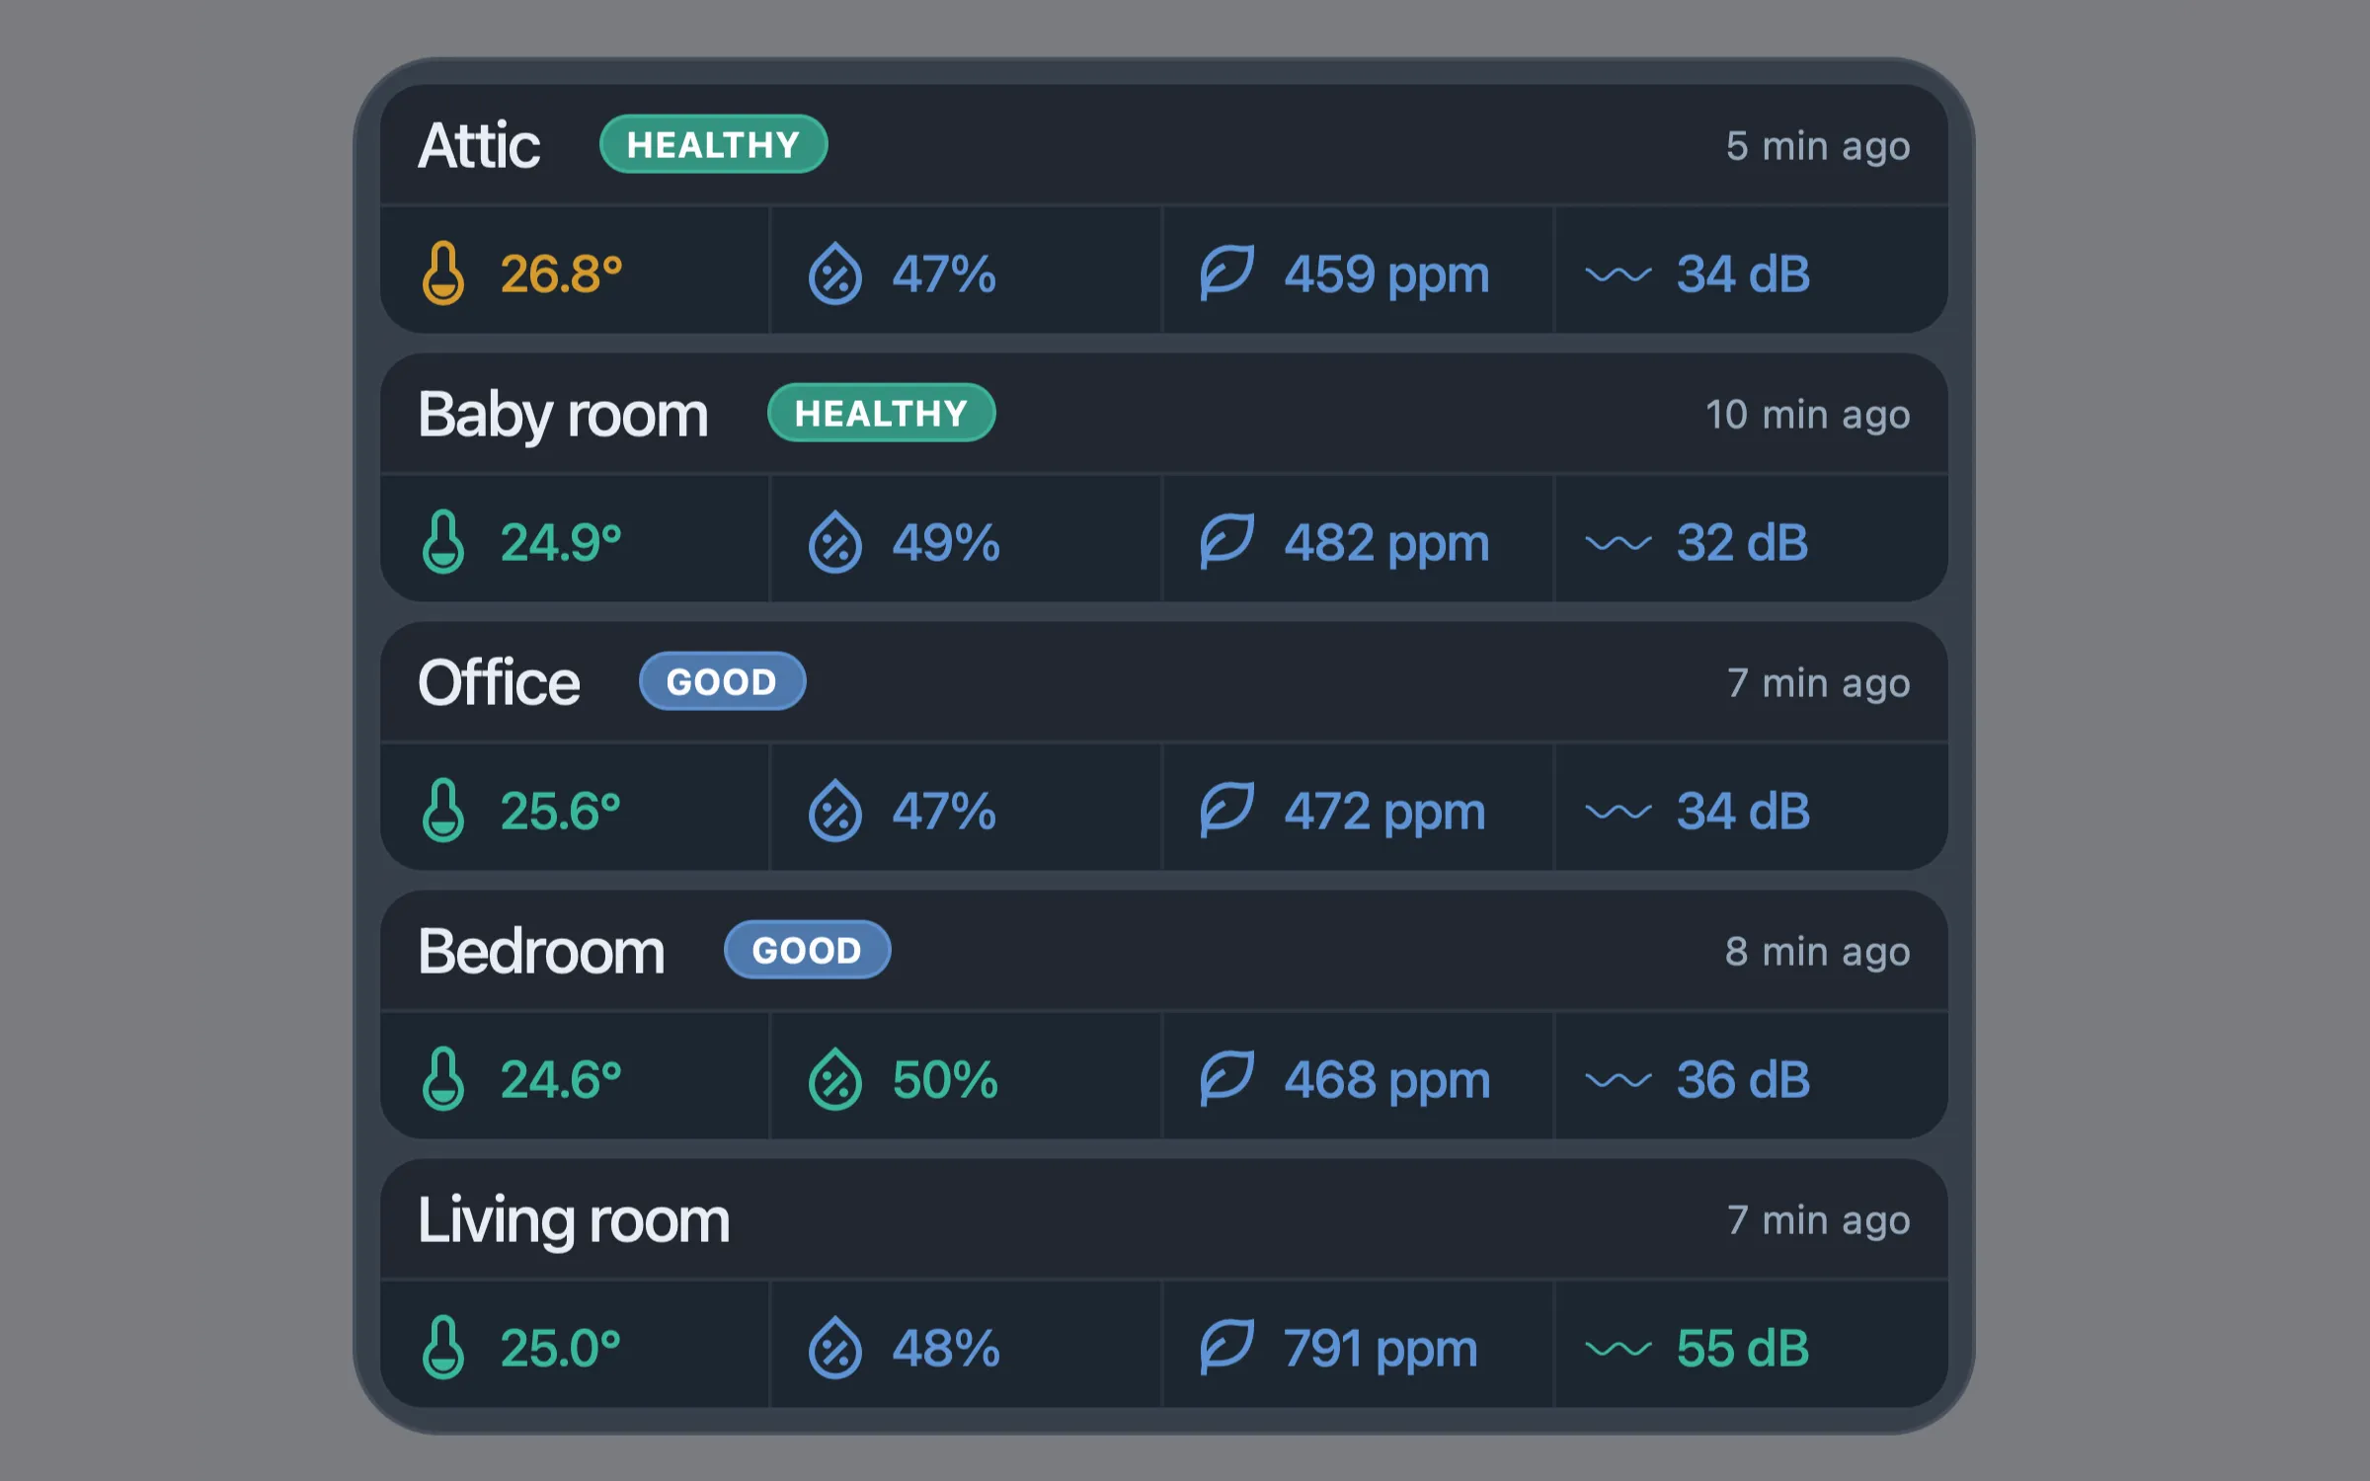Click the Living room noise wave icon
This screenshot has width=2370, height=1481.
(x=1618, y=1349)
